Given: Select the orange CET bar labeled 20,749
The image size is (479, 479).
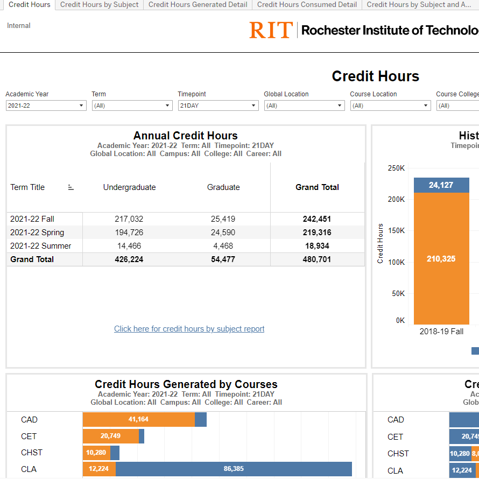Looking at the screenshot, I should (110, 436).
